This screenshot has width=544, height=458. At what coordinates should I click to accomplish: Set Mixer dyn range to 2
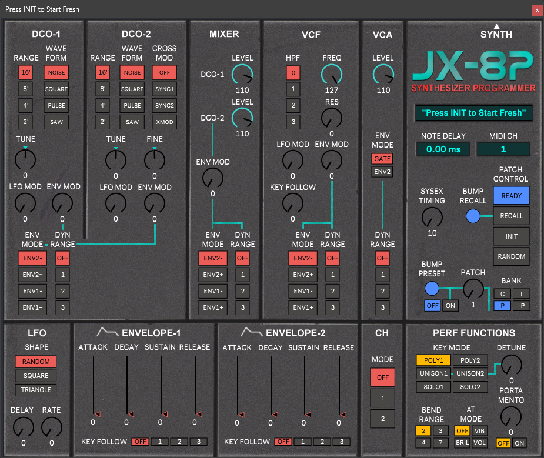[242, 291]
